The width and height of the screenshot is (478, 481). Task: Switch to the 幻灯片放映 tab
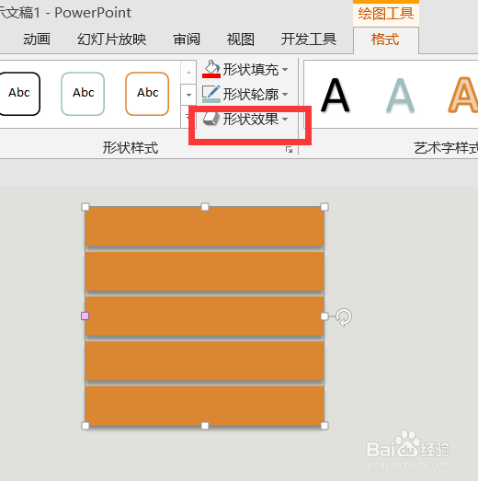click(111, 40)
